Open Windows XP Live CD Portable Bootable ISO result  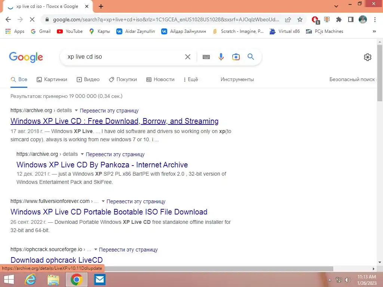pos(109,212)
